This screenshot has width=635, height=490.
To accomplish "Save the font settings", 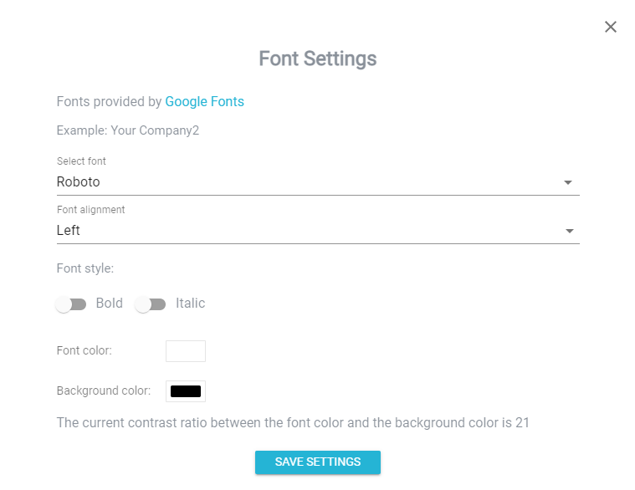I will [x=318, y=462].
